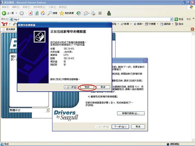Open the dropdown next to Yahoo logo
195x146 pixels.
point(10,24)
